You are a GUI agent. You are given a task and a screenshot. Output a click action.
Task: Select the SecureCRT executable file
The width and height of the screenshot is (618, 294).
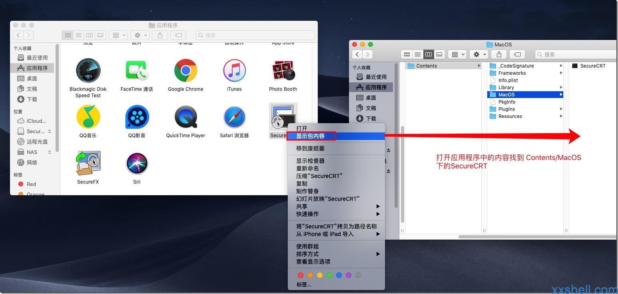tap(594, 66)
